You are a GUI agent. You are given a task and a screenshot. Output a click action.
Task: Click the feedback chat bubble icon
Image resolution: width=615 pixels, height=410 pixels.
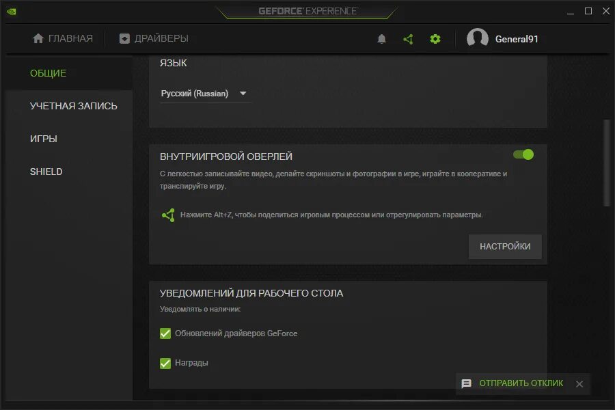[x=466, y=383]
